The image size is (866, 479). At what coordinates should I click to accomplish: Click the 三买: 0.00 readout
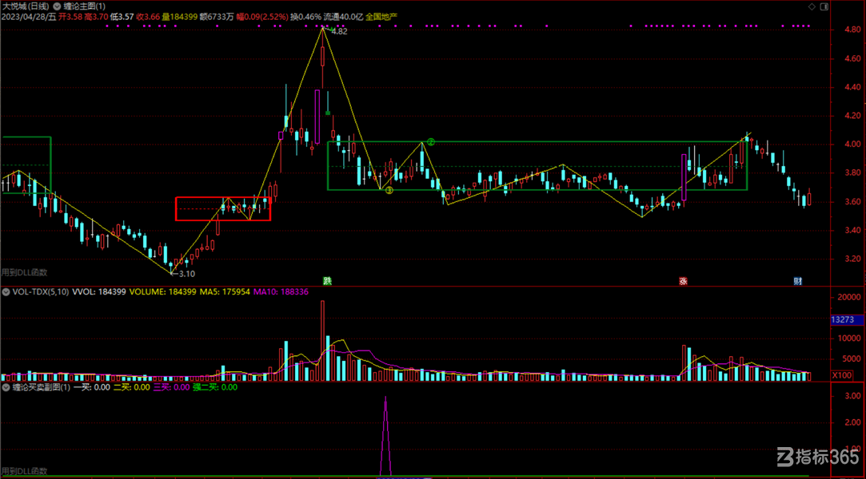(171, 387)
